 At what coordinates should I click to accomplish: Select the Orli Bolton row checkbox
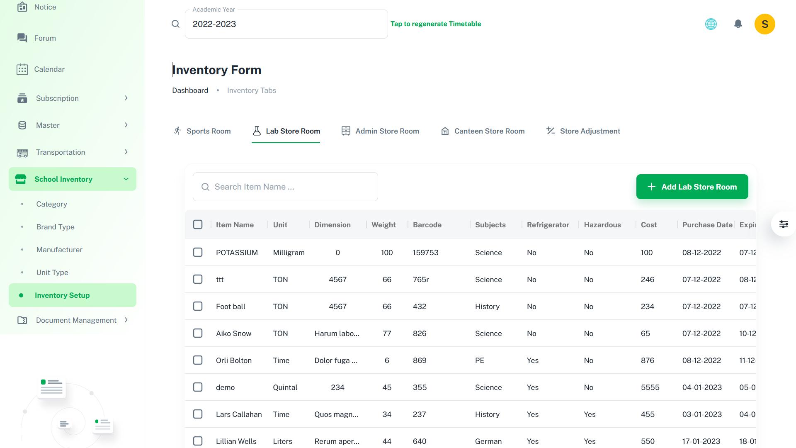pos(198,360)
